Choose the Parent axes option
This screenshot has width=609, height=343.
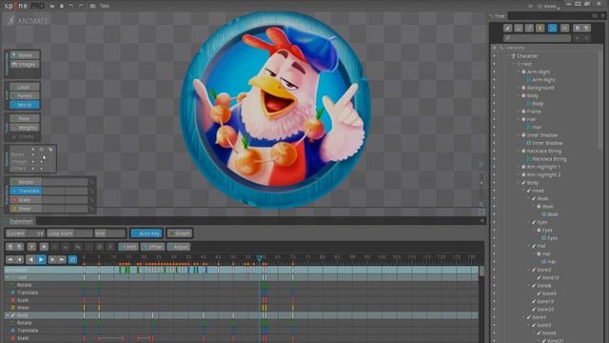pos(25,95)
